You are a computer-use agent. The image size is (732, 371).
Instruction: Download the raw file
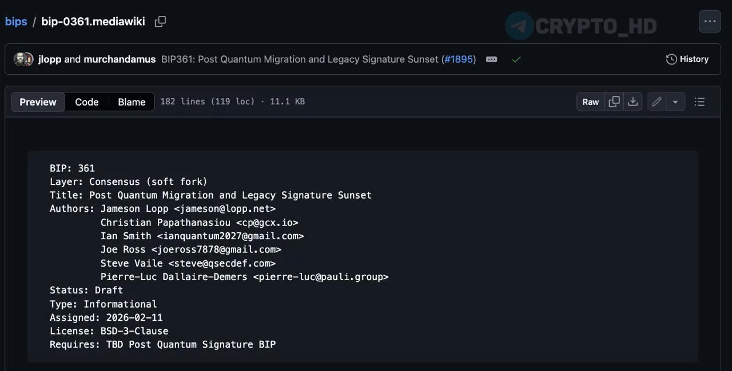(x=632, y=102)
